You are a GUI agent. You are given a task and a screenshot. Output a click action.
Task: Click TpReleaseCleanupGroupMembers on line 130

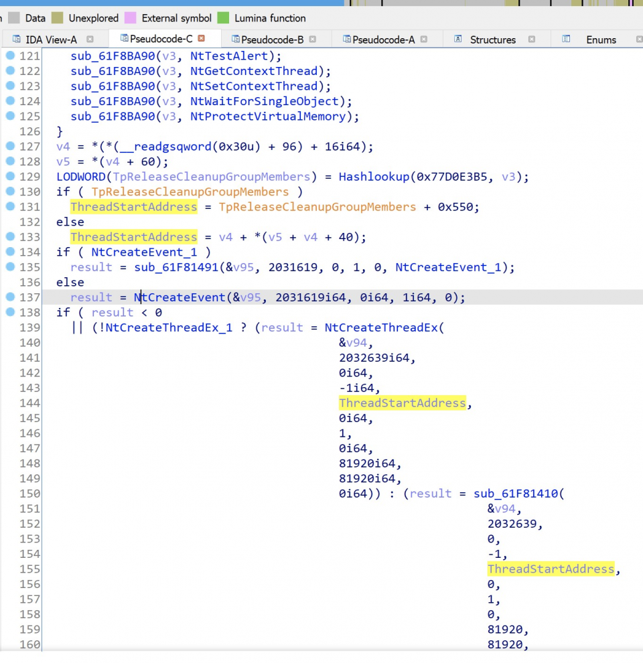190,192
